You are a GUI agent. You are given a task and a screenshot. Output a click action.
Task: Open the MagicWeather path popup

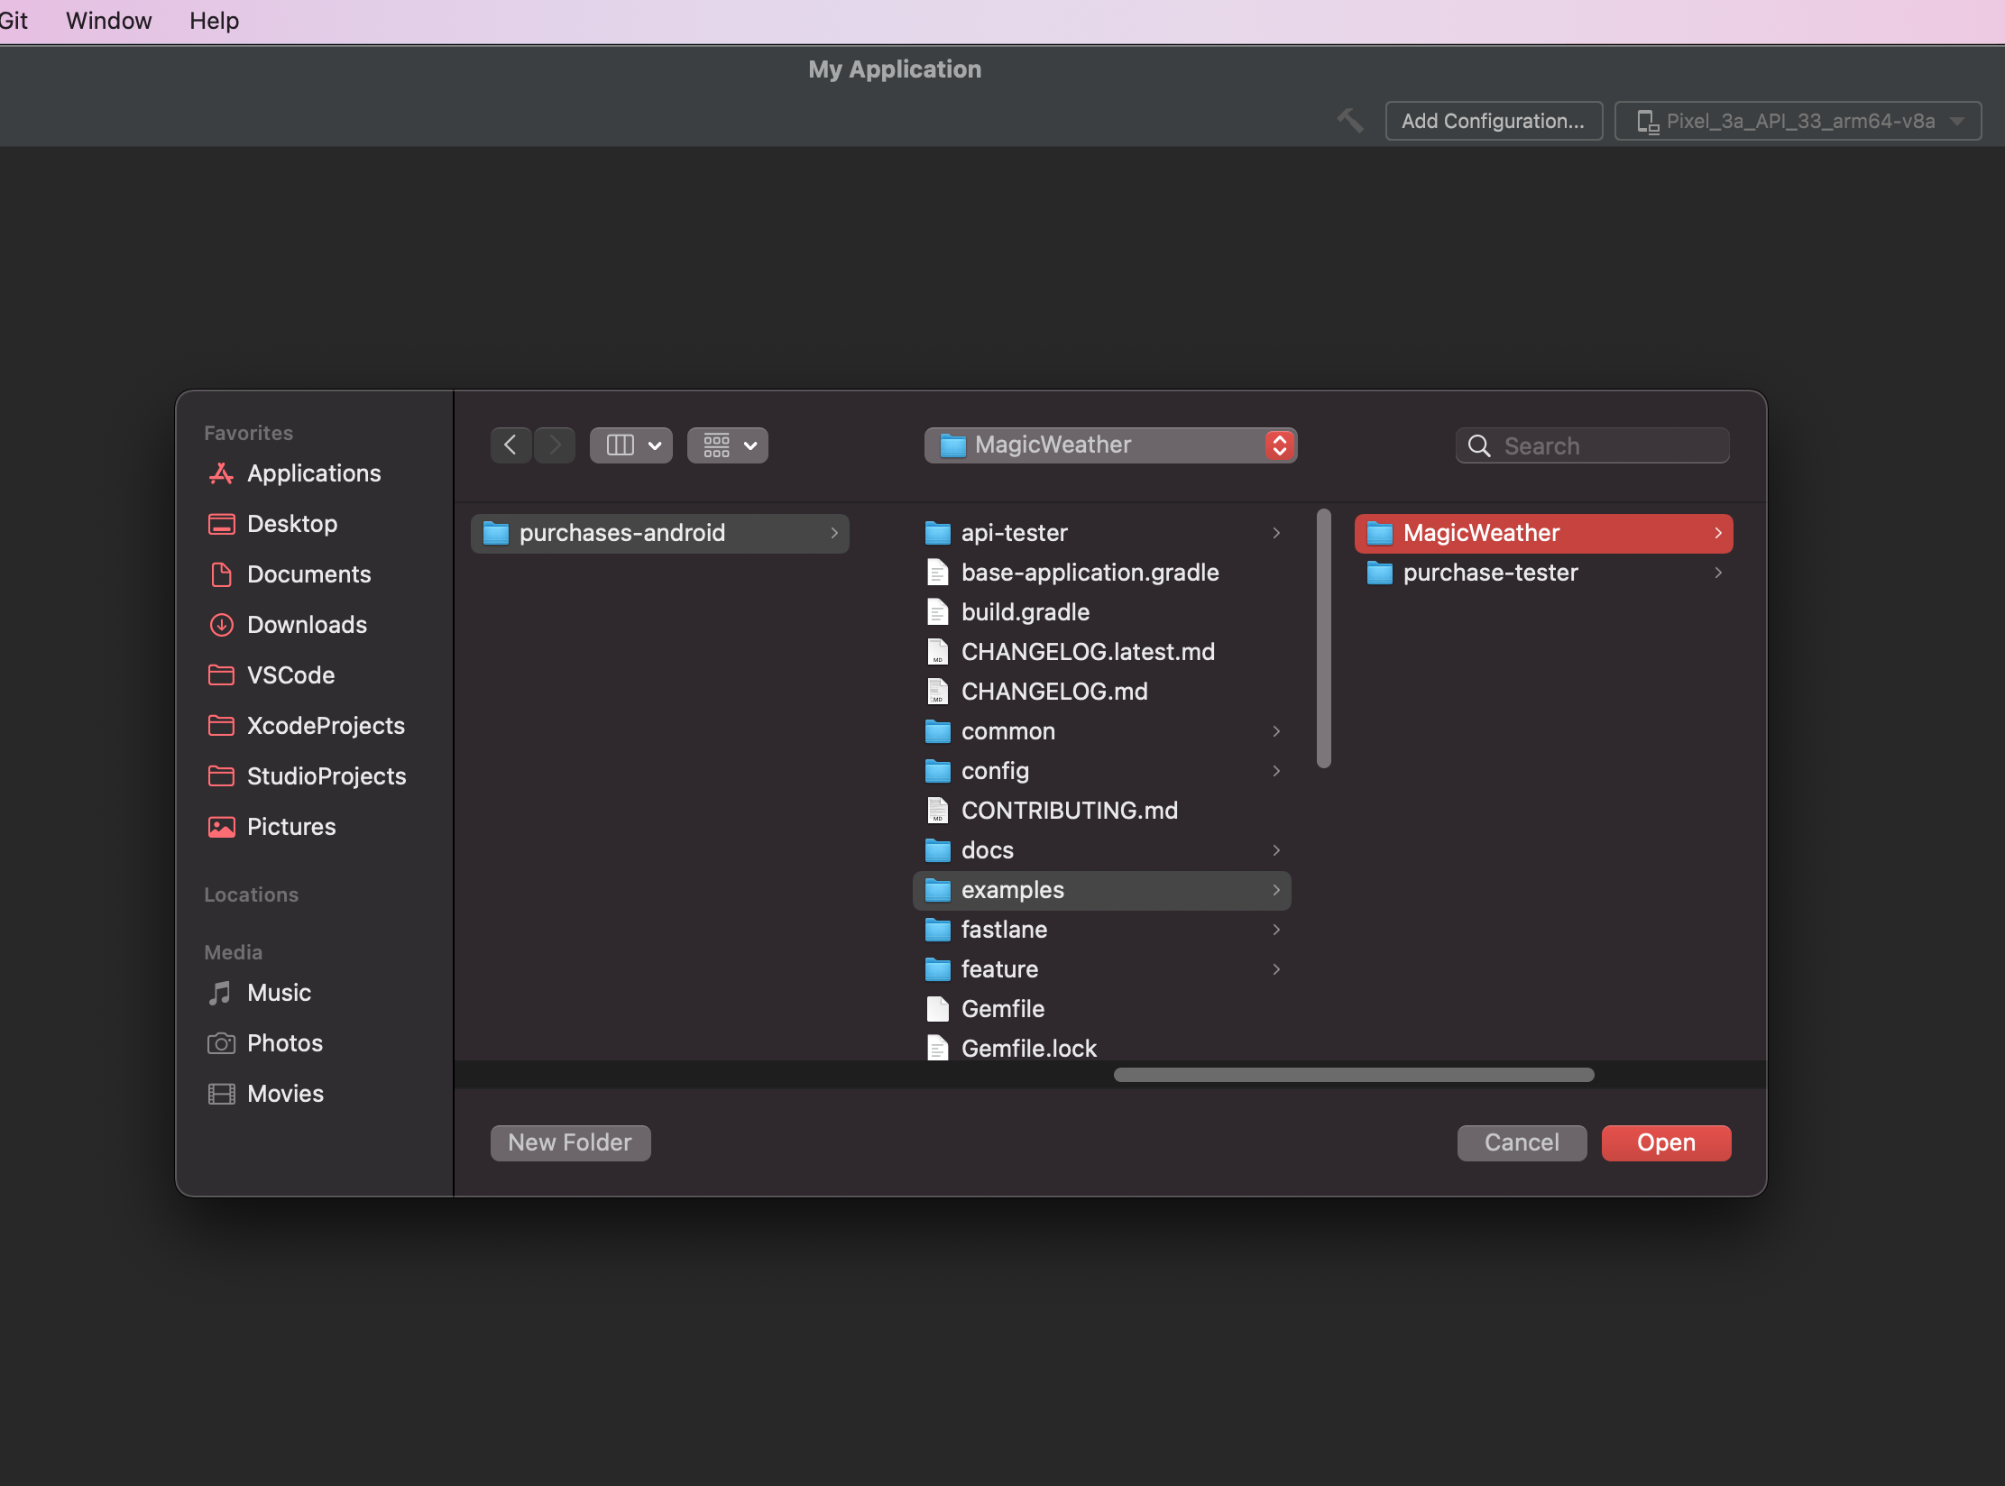(1110, 445)
